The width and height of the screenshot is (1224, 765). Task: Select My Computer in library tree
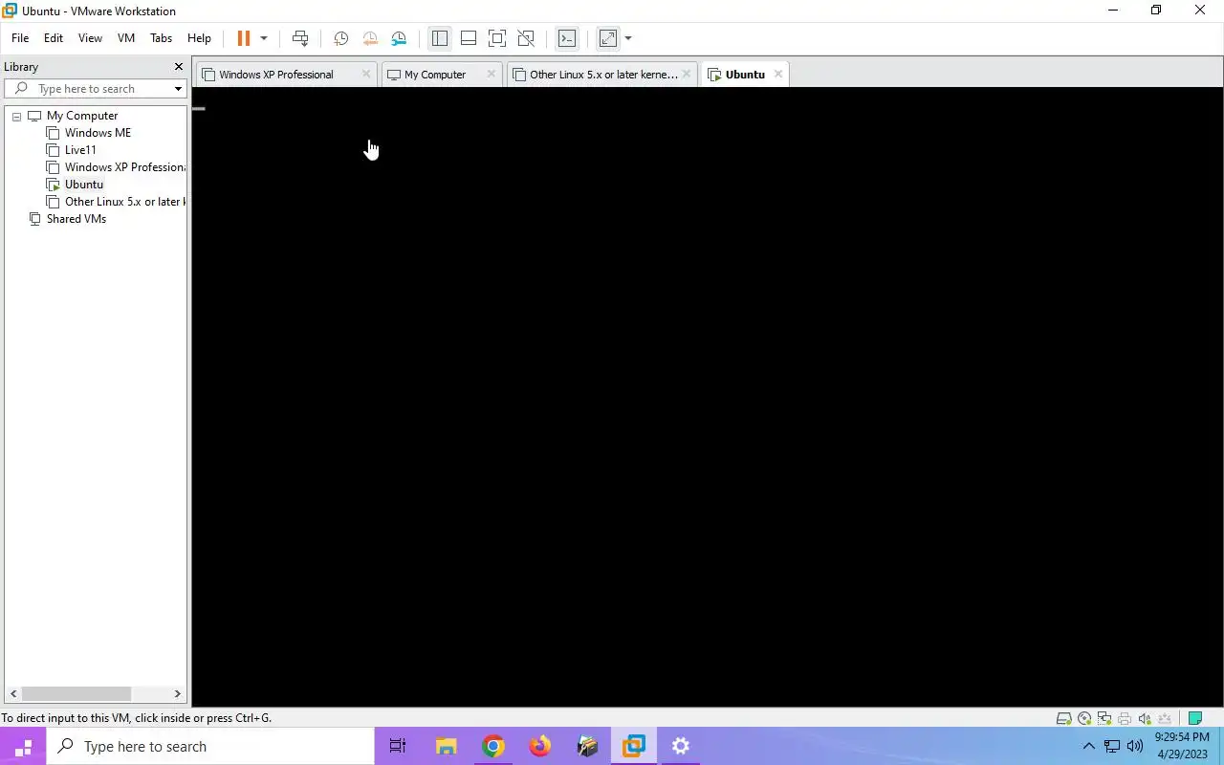click(x=82, y=116)
